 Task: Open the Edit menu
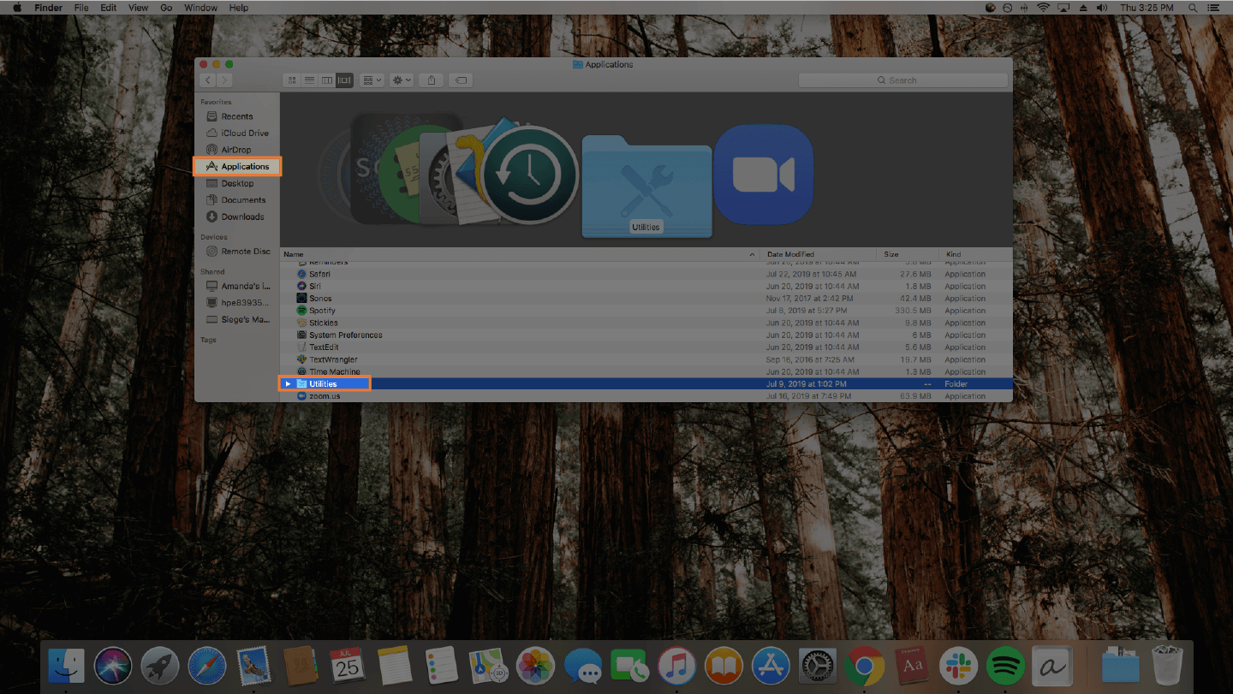pyautogui.click(x=108, y=8)
